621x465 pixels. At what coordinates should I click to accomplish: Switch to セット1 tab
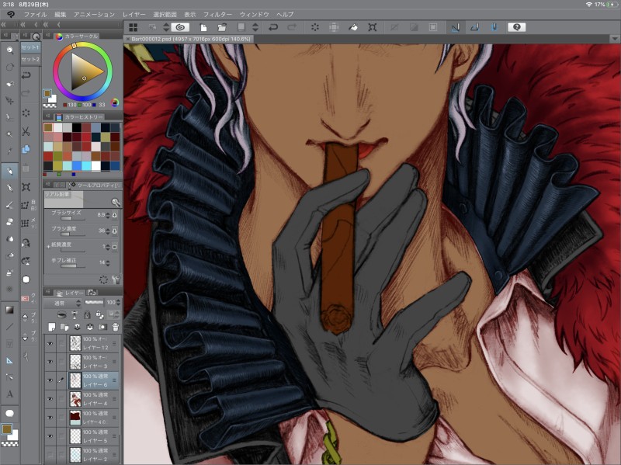tap(30, 47)
